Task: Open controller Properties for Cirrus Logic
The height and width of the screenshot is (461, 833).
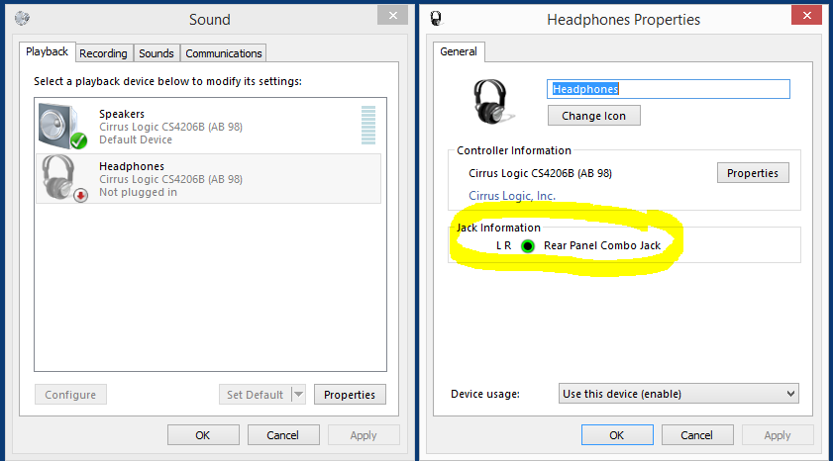Action: pyautogui.click(x=753, y=173)
